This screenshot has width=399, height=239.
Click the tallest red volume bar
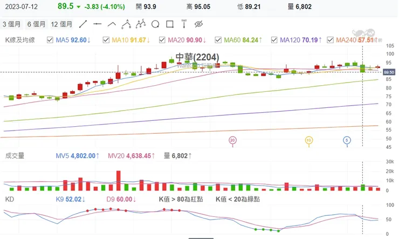coord(118,180)
